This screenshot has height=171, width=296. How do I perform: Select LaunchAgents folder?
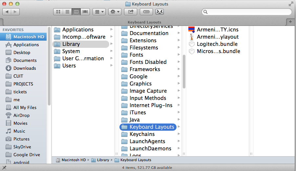click(x=148, y=142)
